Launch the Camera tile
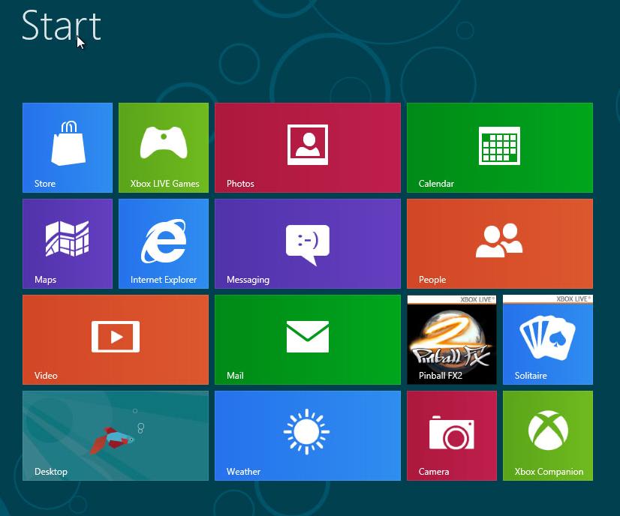 (x=451, y=435)
